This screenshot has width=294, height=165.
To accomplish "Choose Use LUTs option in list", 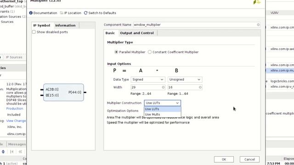I will click(x=162, y=109).
